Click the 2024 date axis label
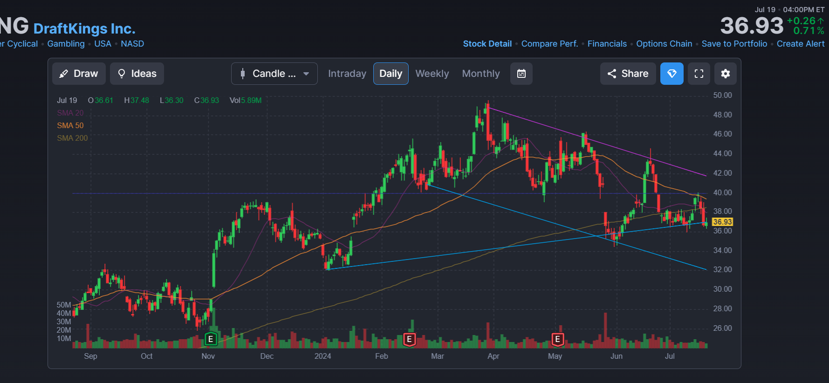 pyautogui.click(x=322, y=356)
